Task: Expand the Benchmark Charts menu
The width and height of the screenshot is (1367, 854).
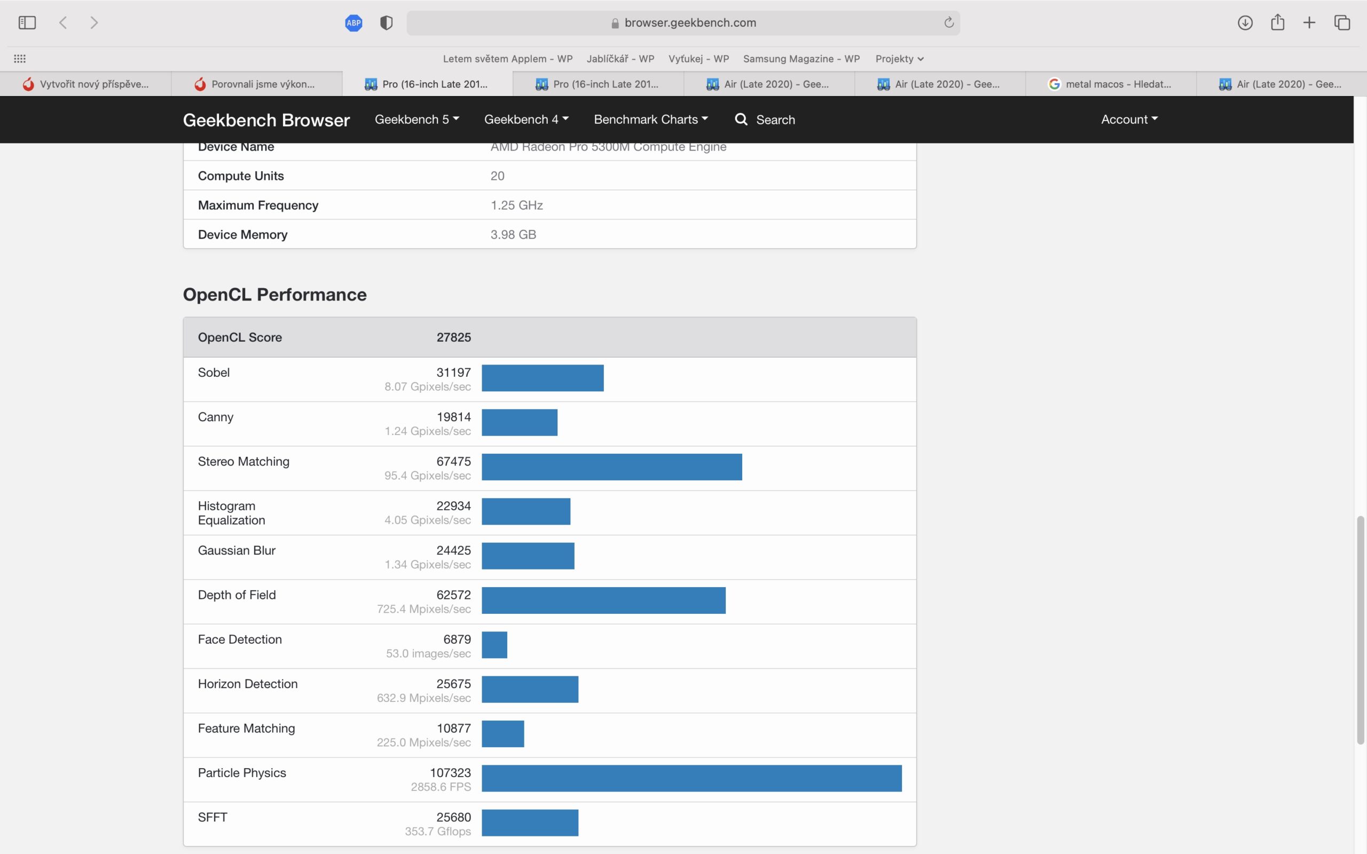Action: click(x=651, y=119)
